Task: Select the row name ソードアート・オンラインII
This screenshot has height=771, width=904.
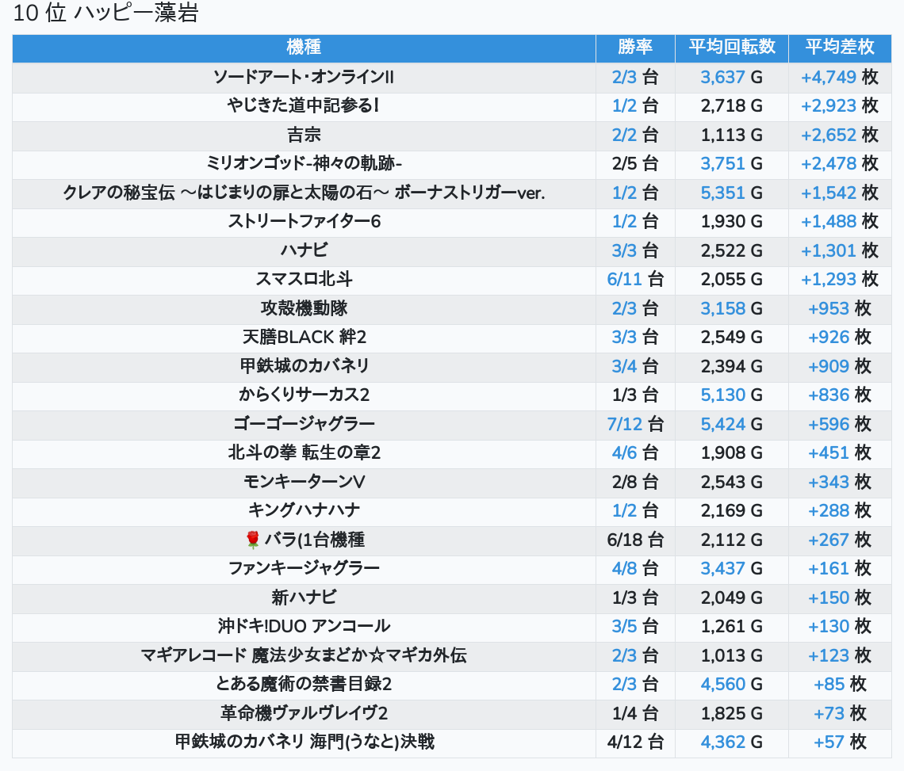Action: pos(304,77)
